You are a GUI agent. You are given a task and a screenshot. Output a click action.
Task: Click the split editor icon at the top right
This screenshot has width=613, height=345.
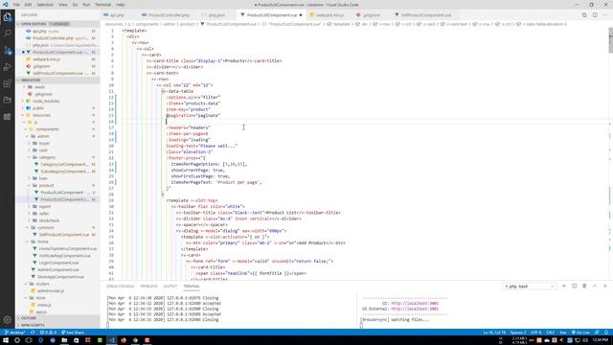595,15
